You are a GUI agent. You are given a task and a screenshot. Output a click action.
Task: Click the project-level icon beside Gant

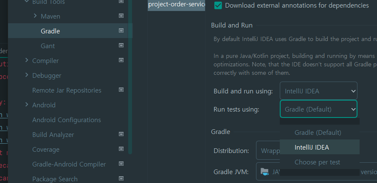point(121,46)
